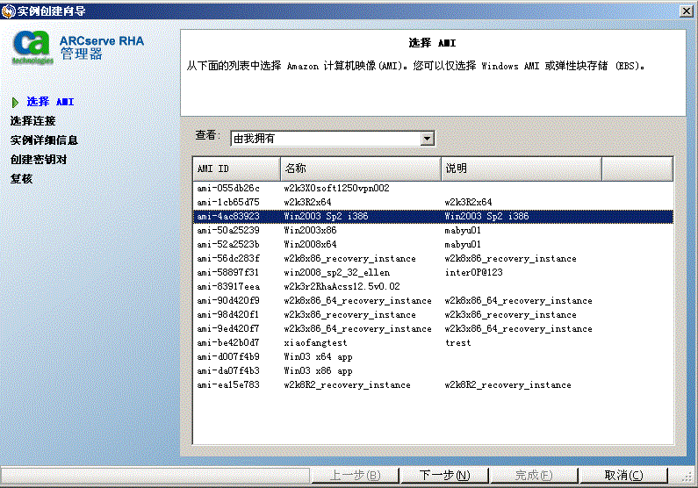Click description mabyu01 in Win2003x86 row
The width and height of the screenshot is (698, 488).
tap(463, 231)
